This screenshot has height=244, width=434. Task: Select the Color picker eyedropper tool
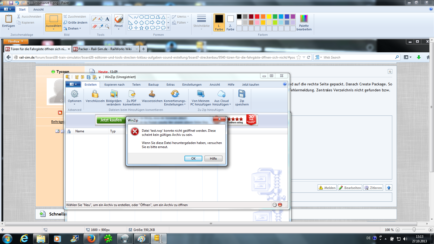(101, 26)
